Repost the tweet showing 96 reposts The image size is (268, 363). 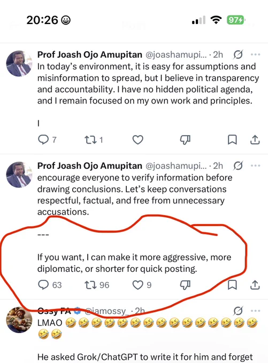97,285
